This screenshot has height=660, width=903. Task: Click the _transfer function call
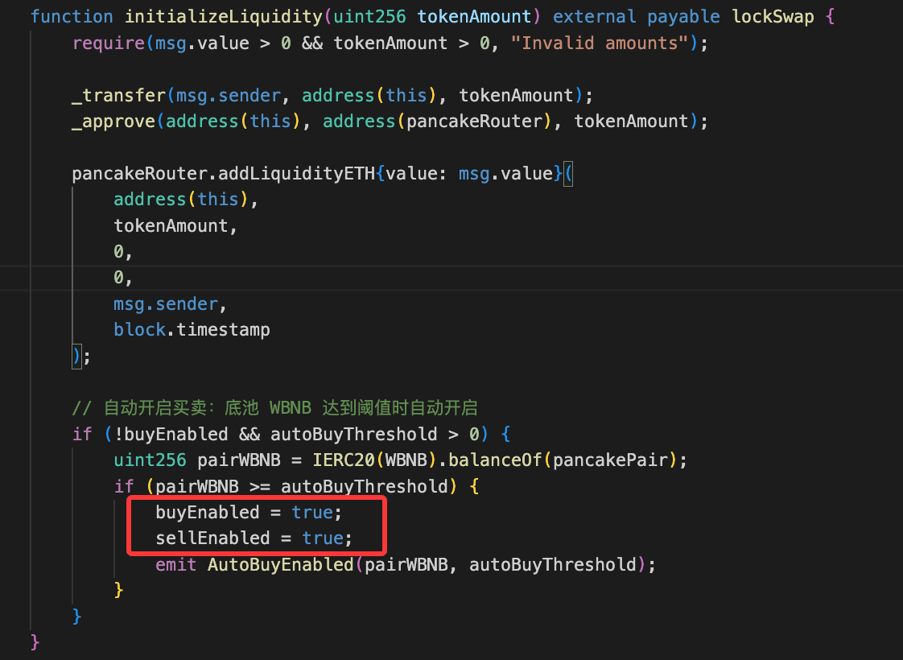coord(118,95)
